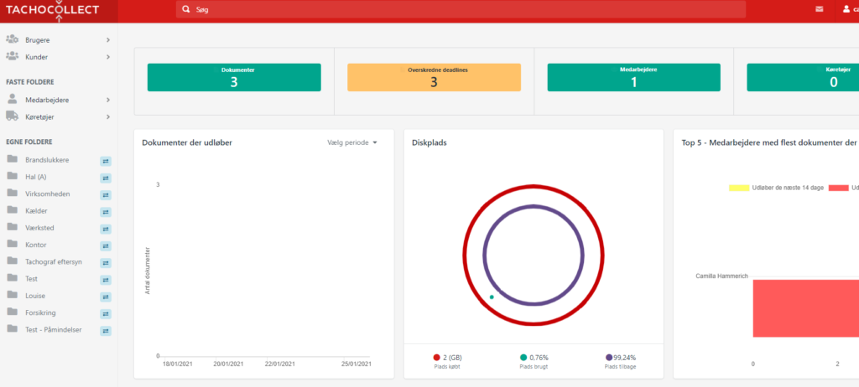
Task: Click the swap icon next to Kontor
Action: click(x=106, y=245)
